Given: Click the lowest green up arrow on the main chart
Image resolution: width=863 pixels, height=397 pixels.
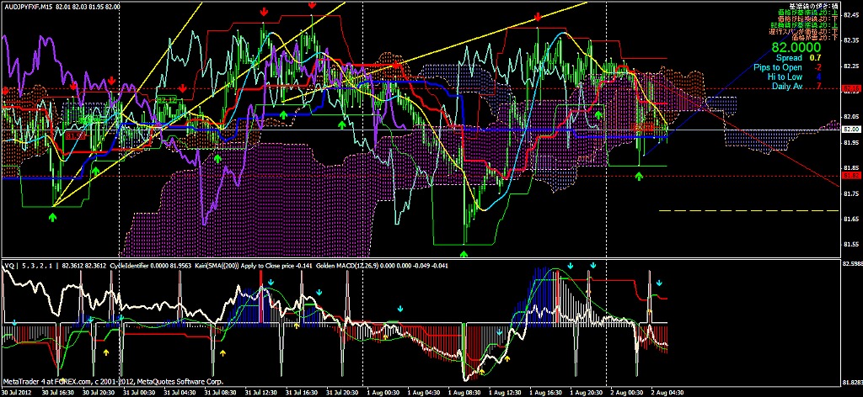Looking at the screenshot, I should [x=464, y=251].
